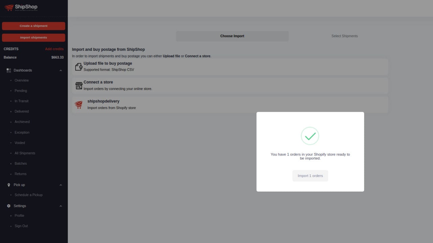Click Create a shipment button
The image size is (433, 243).
[x=33, y=26]
